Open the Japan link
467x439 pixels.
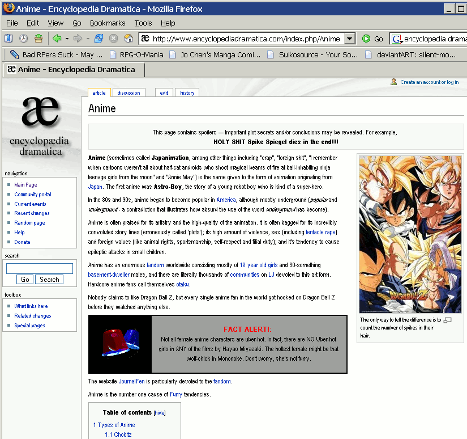95,187
